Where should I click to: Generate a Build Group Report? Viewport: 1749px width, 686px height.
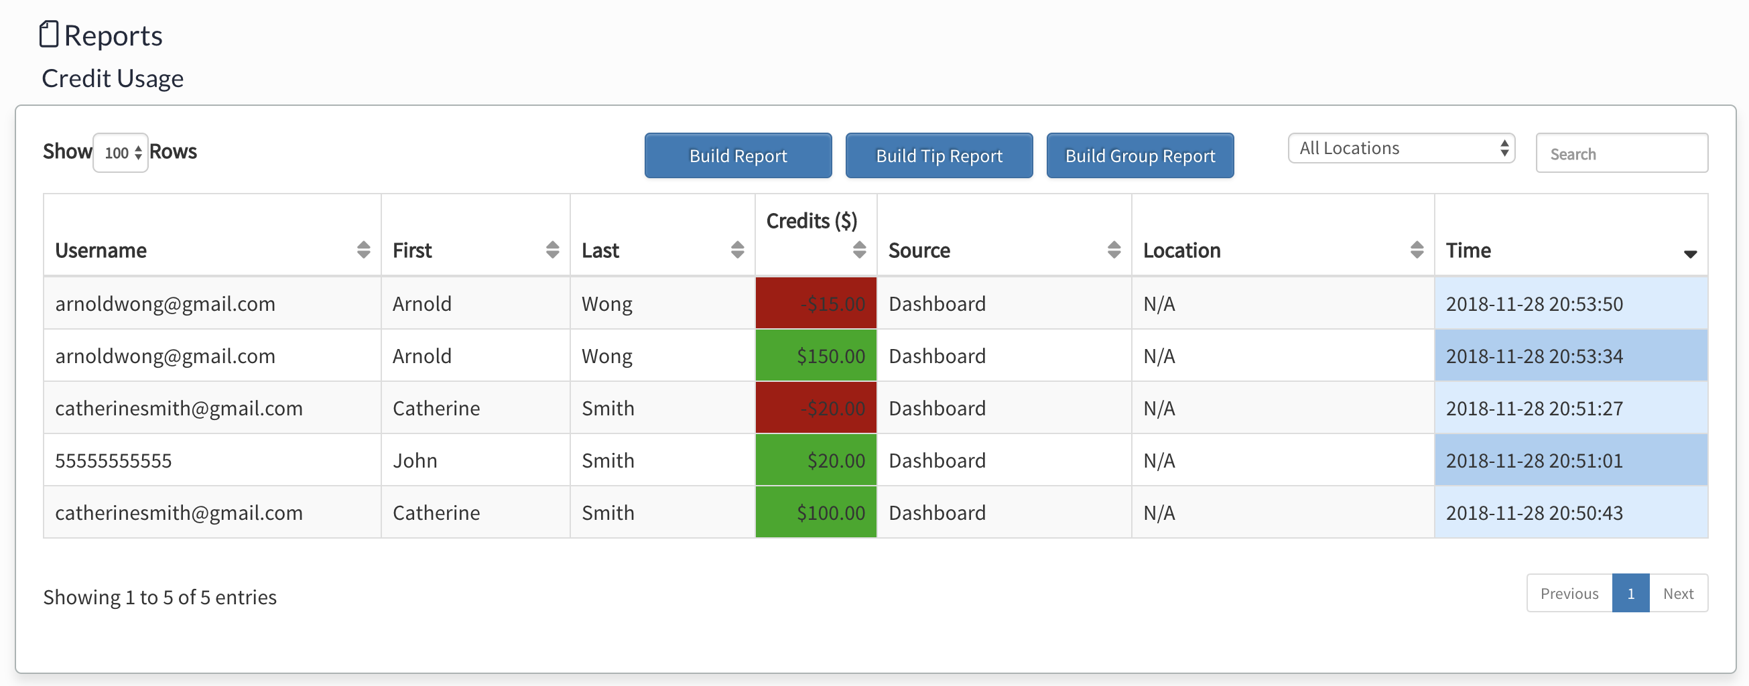point(1140,156)
